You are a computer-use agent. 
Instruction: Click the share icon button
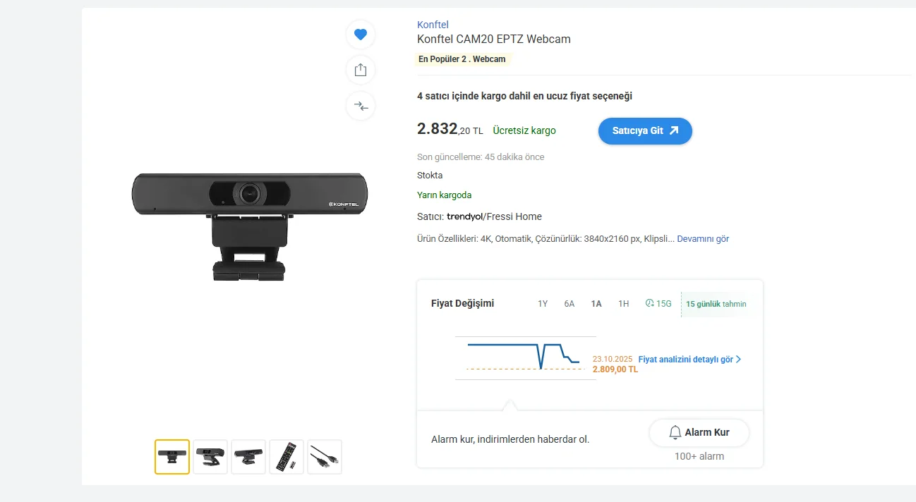click(x=361, y=70)
